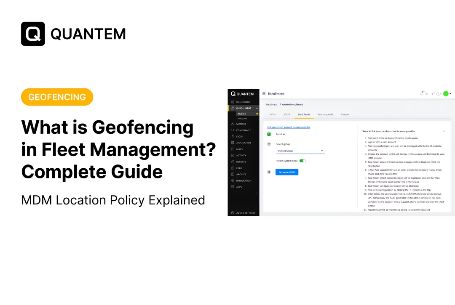Click the Application grid icon in sidebar
This screenshot has width=455, height=305.
[x=233, y=143]
